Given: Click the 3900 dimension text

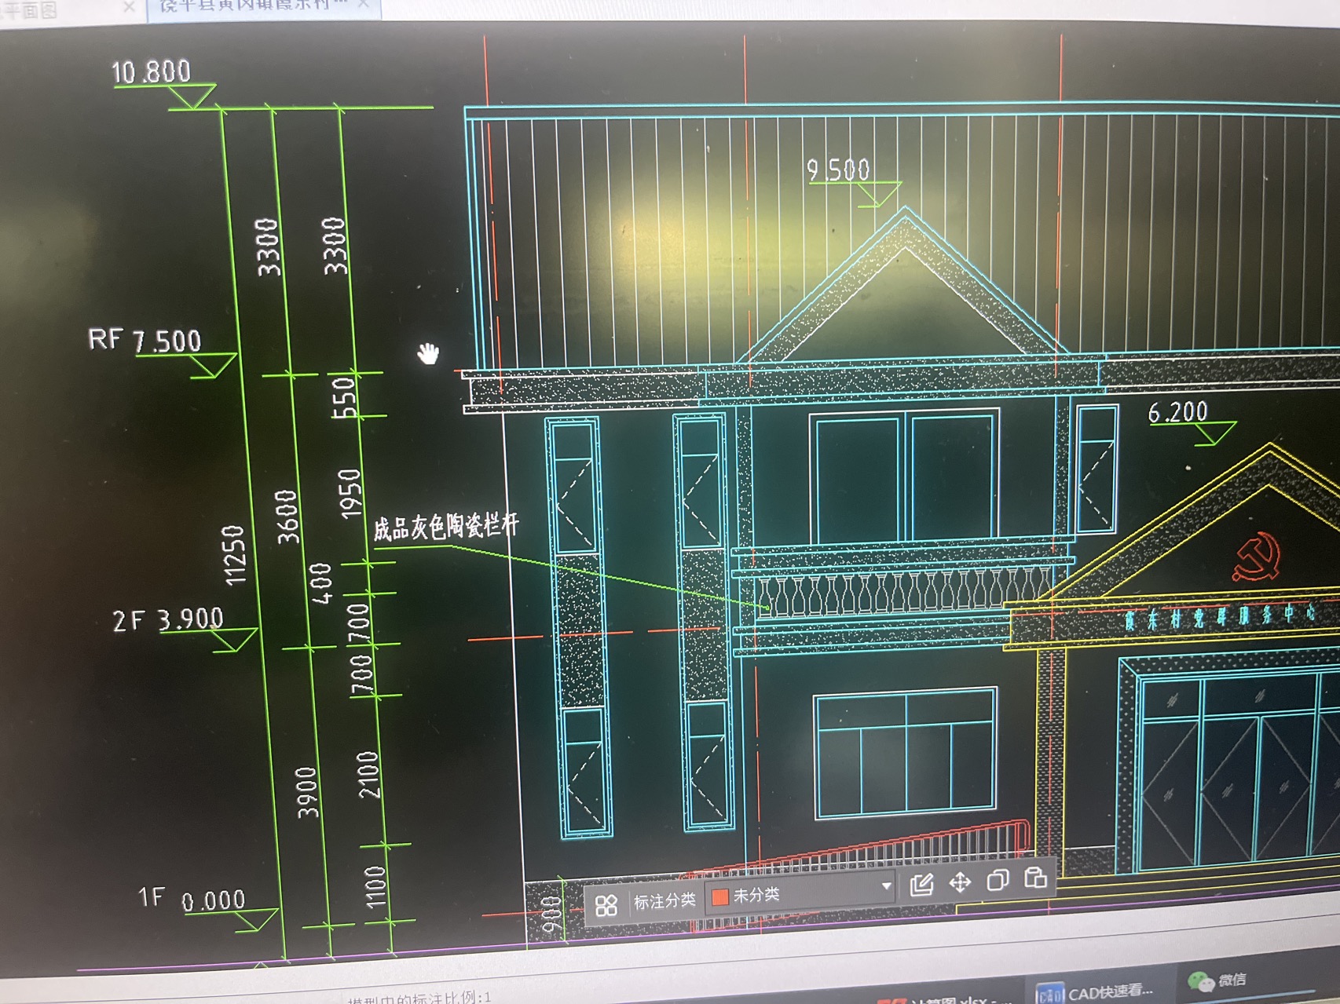Looking at the screenshot, I should (307, 792).
